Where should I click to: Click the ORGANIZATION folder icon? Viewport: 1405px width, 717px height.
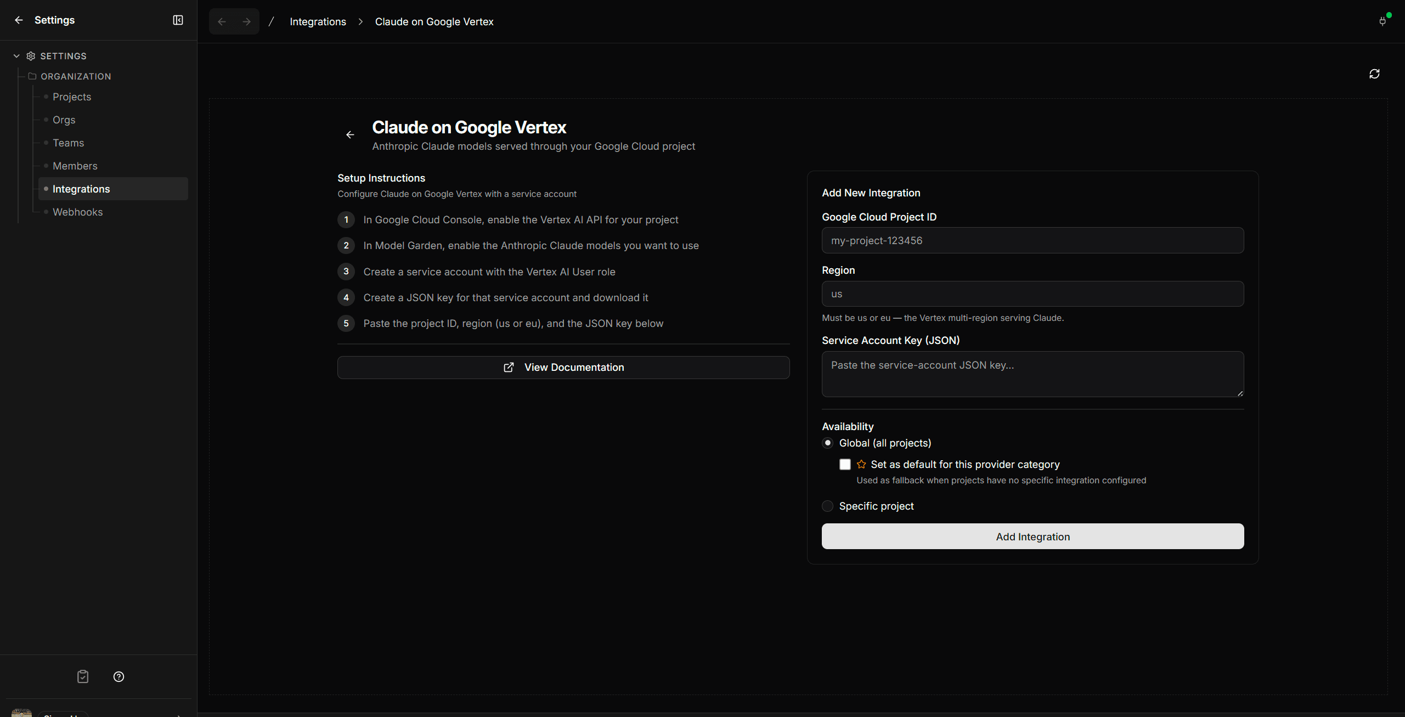tap(32, 76)
